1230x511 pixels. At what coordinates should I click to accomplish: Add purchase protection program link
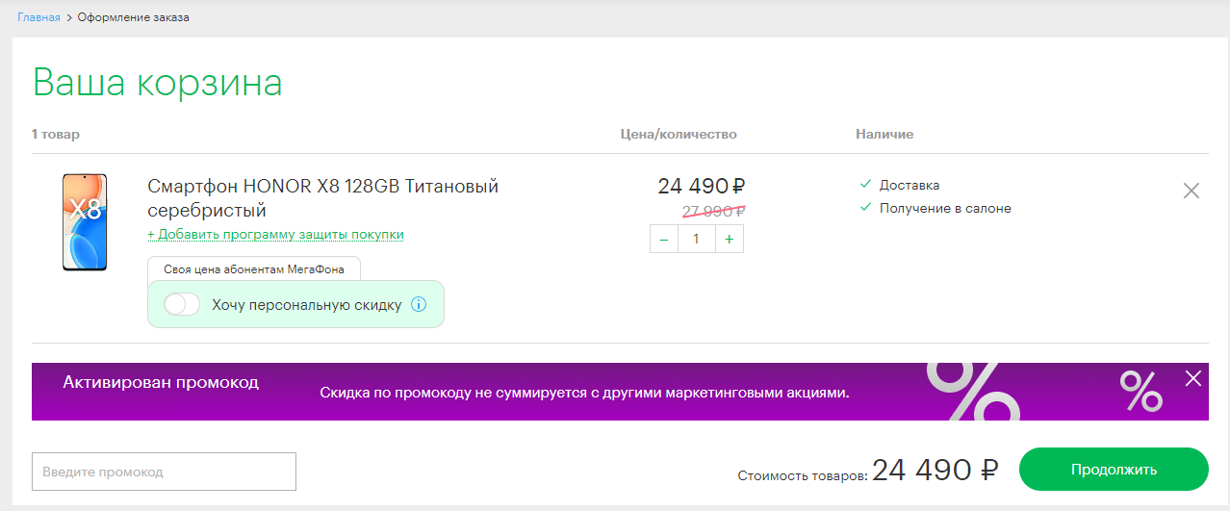point(275,234)
